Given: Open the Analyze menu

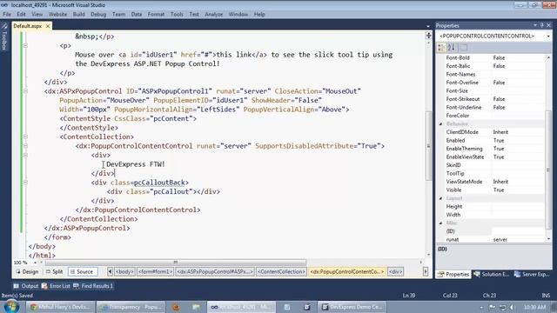Looking at the screenshot, I should pyautogui.click(x=214, y=14).
